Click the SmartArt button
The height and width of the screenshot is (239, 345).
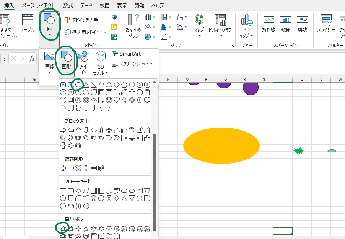coord(127,54)
